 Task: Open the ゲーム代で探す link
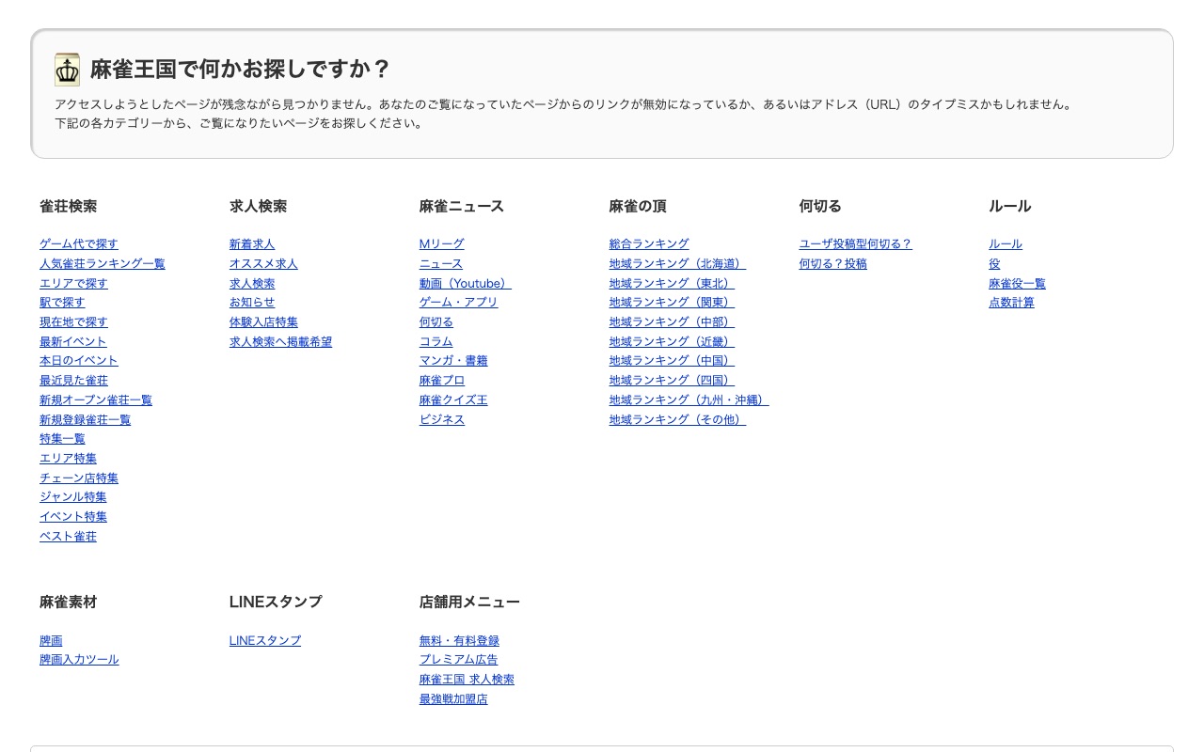point(78,243)
